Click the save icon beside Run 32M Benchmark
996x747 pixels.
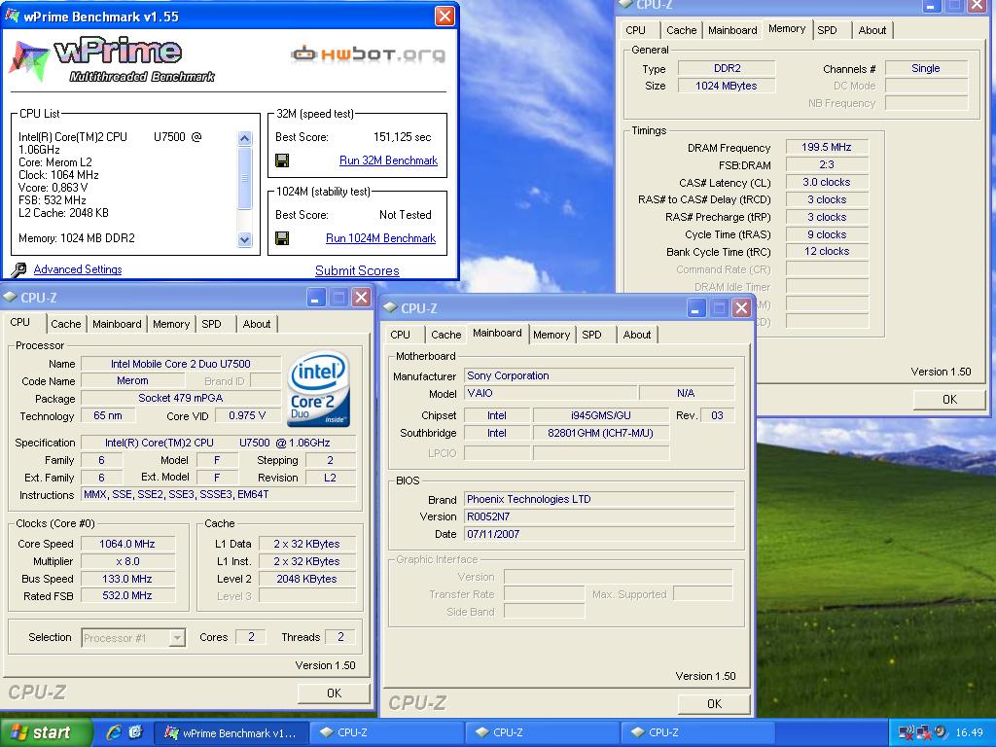coord(282,160)
